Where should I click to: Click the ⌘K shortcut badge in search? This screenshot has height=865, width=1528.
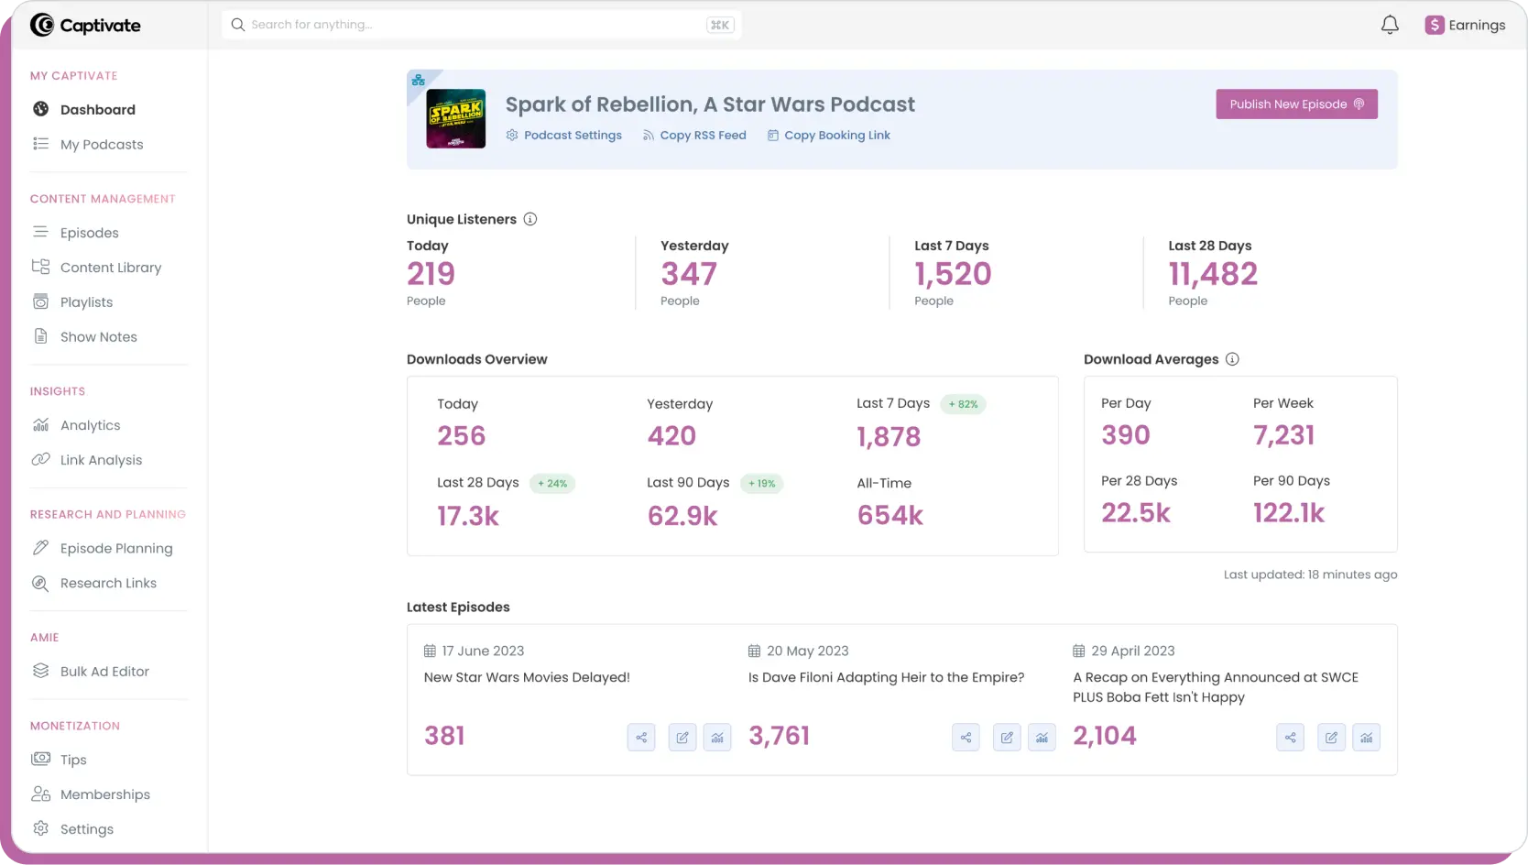point(720,25)
